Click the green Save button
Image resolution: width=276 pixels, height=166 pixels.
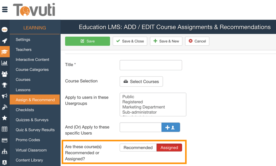pos(87,41)
